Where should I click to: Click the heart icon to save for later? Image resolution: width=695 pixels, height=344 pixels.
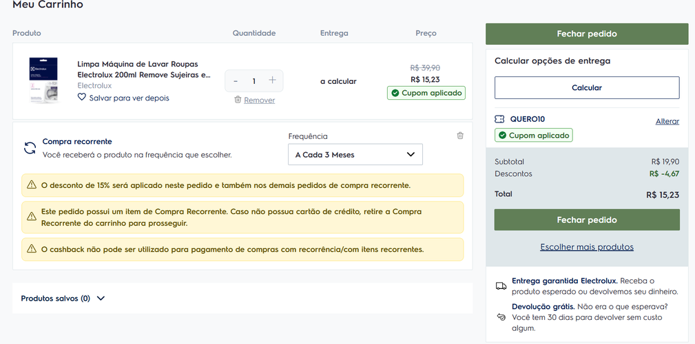coord(81,98)
